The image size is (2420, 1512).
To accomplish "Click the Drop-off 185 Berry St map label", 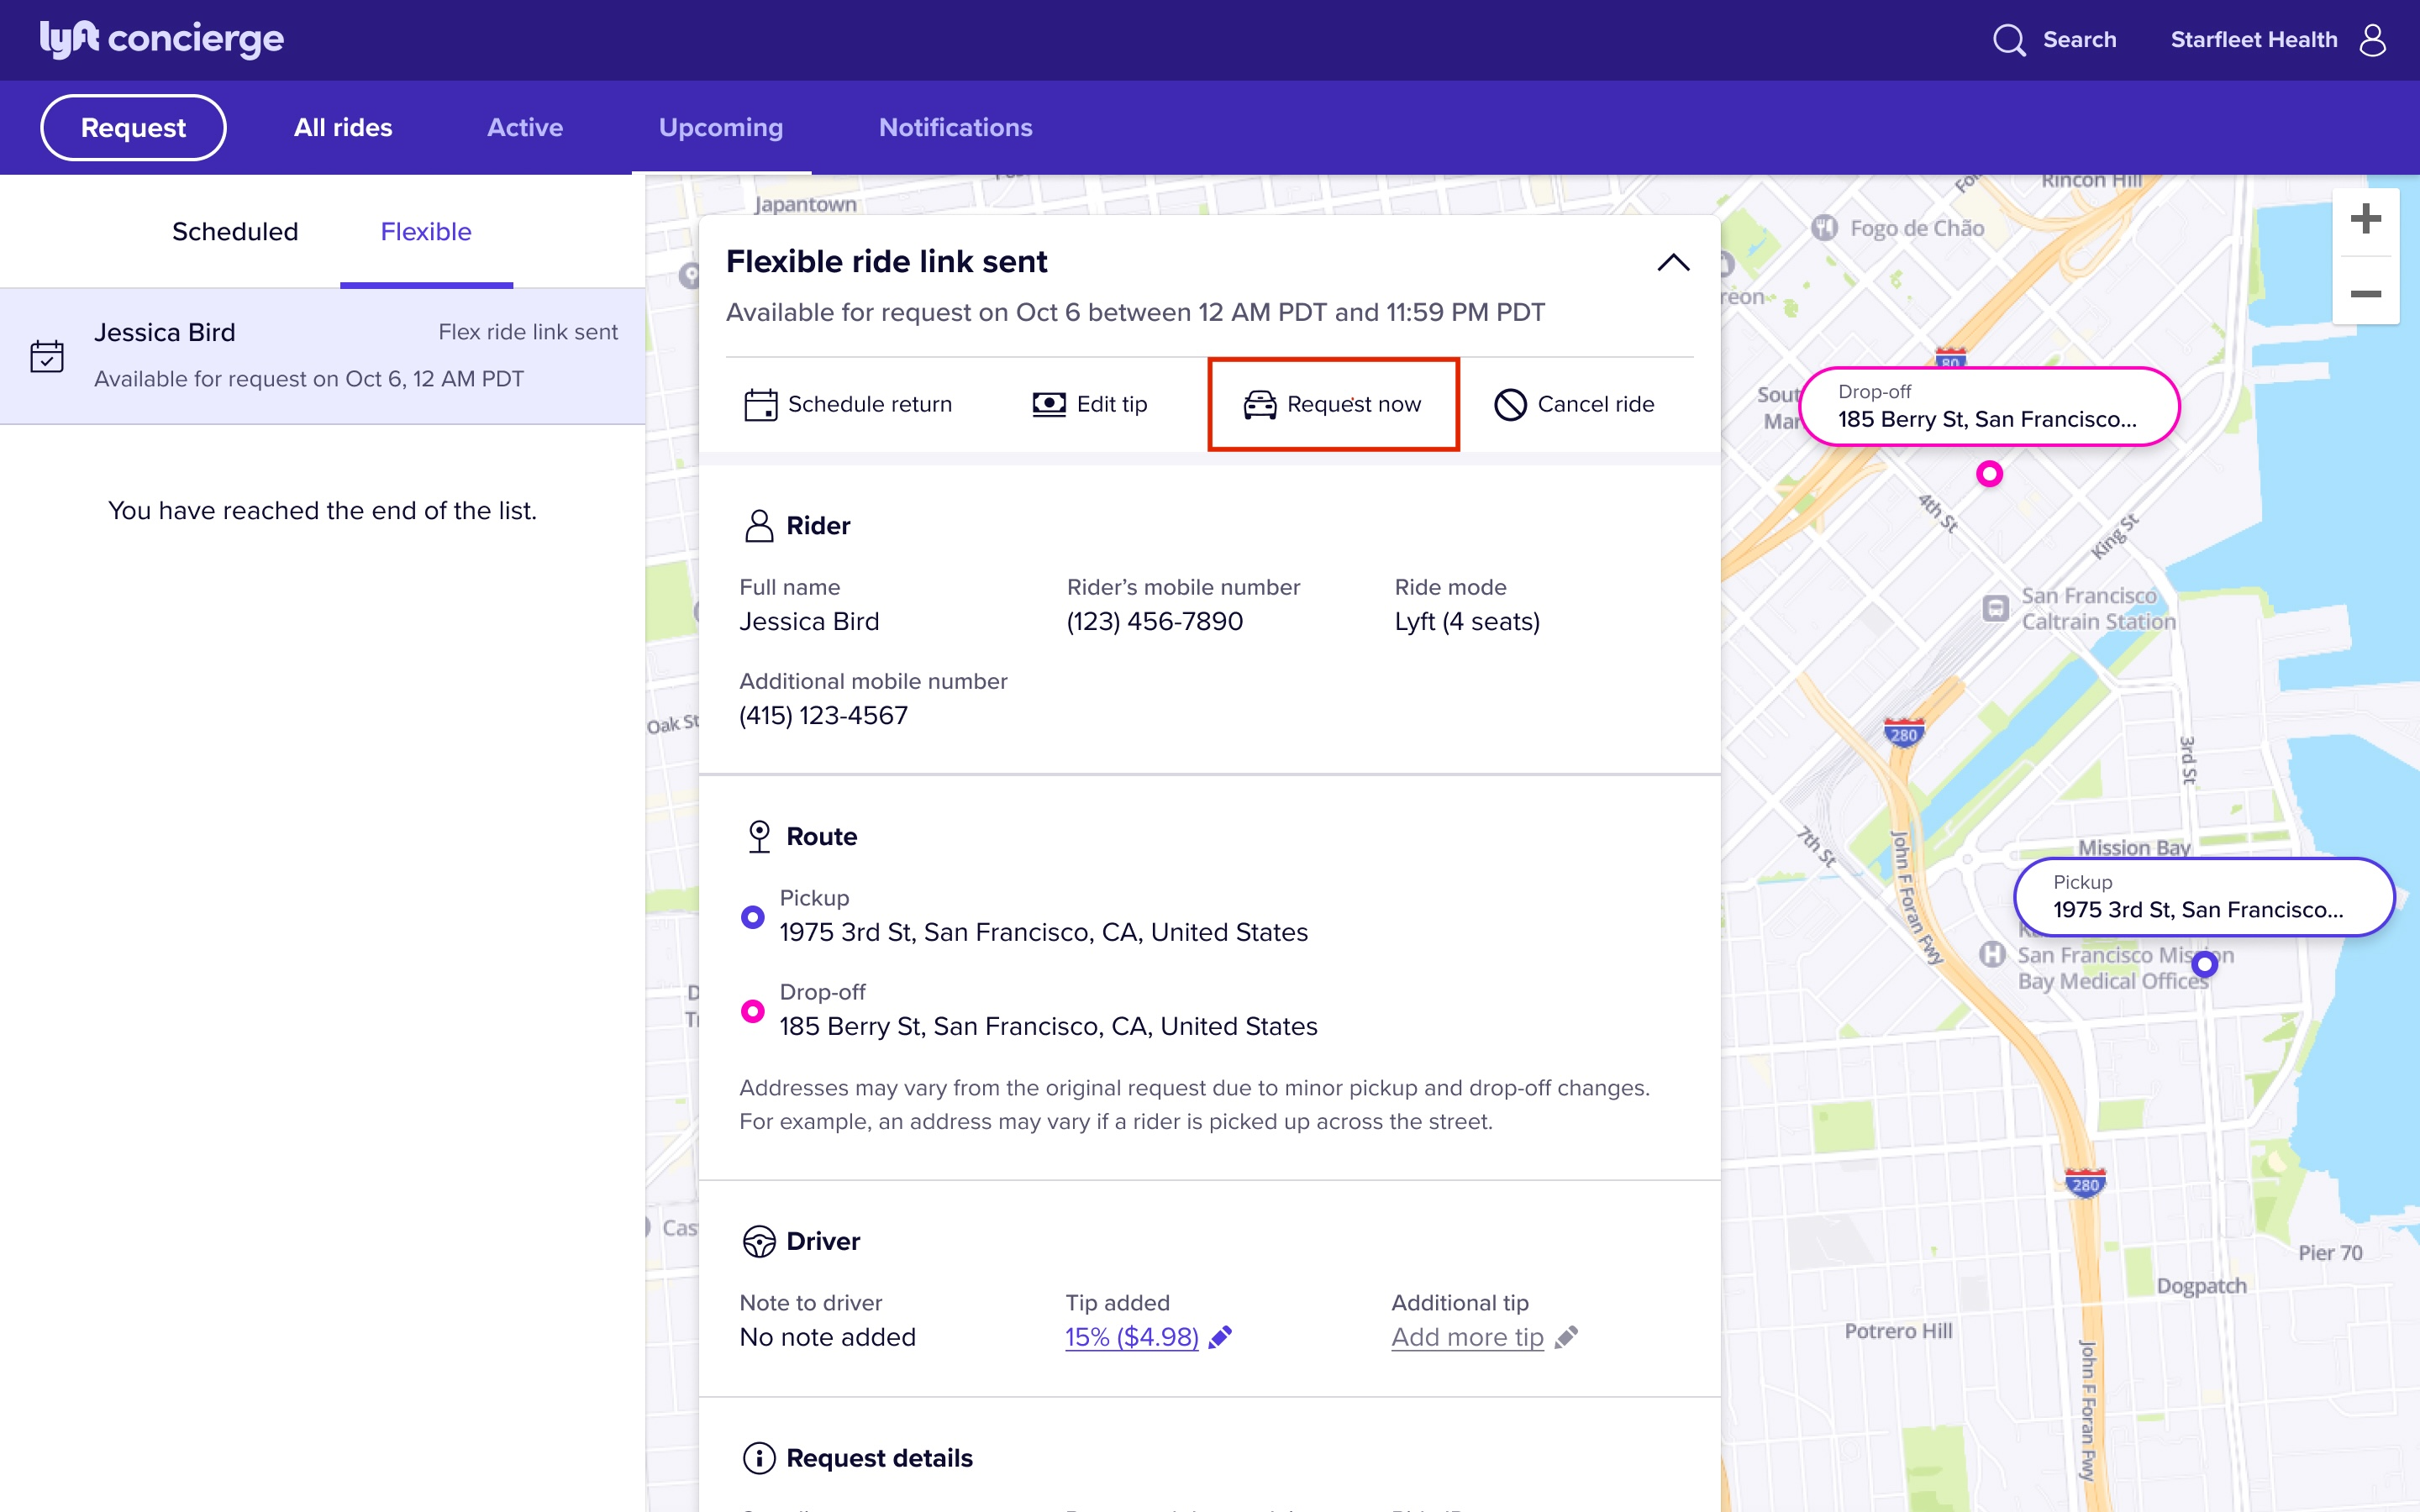I will pos(1988,406).
